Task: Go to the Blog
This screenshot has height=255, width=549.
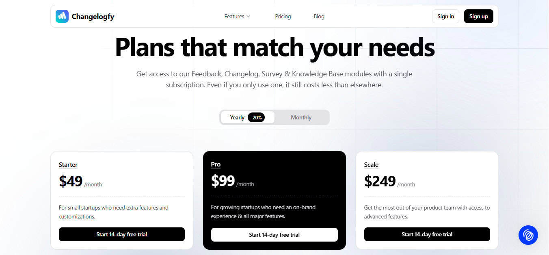Action: pos(319,16)
